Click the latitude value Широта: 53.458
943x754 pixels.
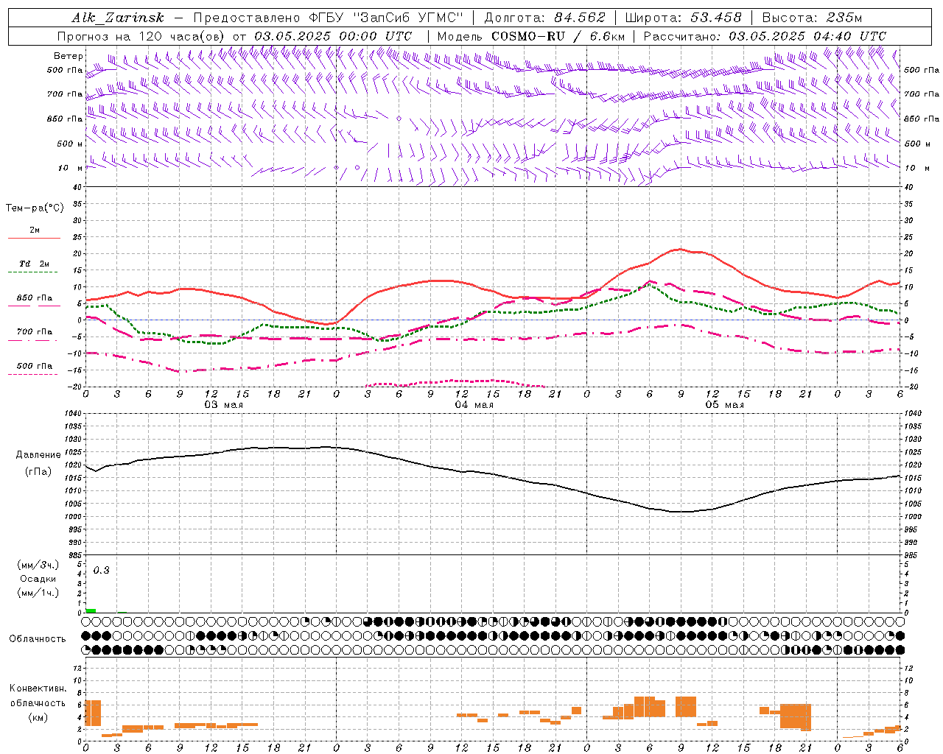[x=683, y=18]
